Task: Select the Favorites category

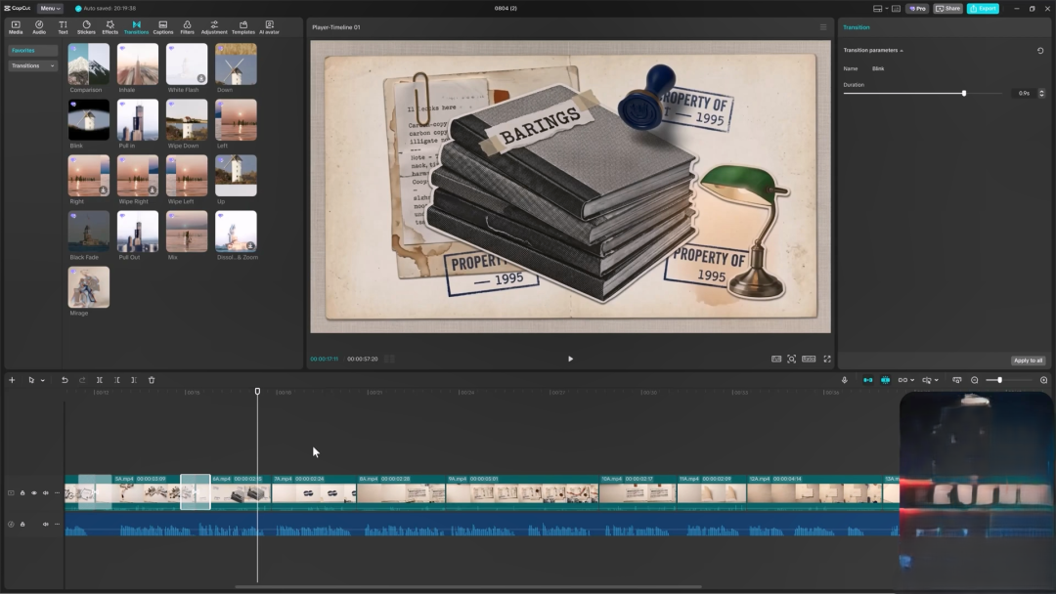Action: coord(32,51)
